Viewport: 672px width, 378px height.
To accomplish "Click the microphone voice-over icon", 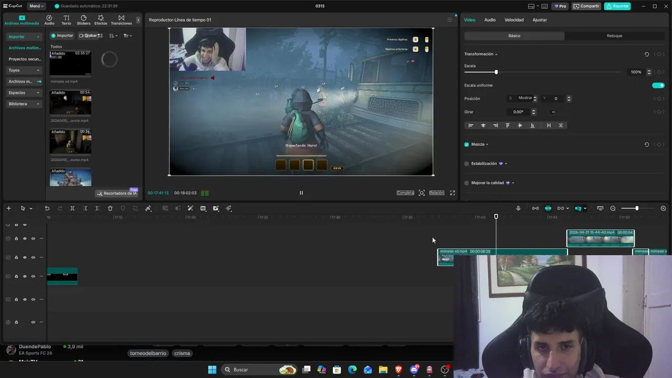I will [518, 208].
